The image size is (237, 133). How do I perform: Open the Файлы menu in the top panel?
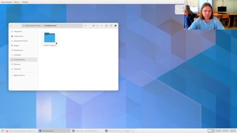pyautogui.click(x=25, y=2)
